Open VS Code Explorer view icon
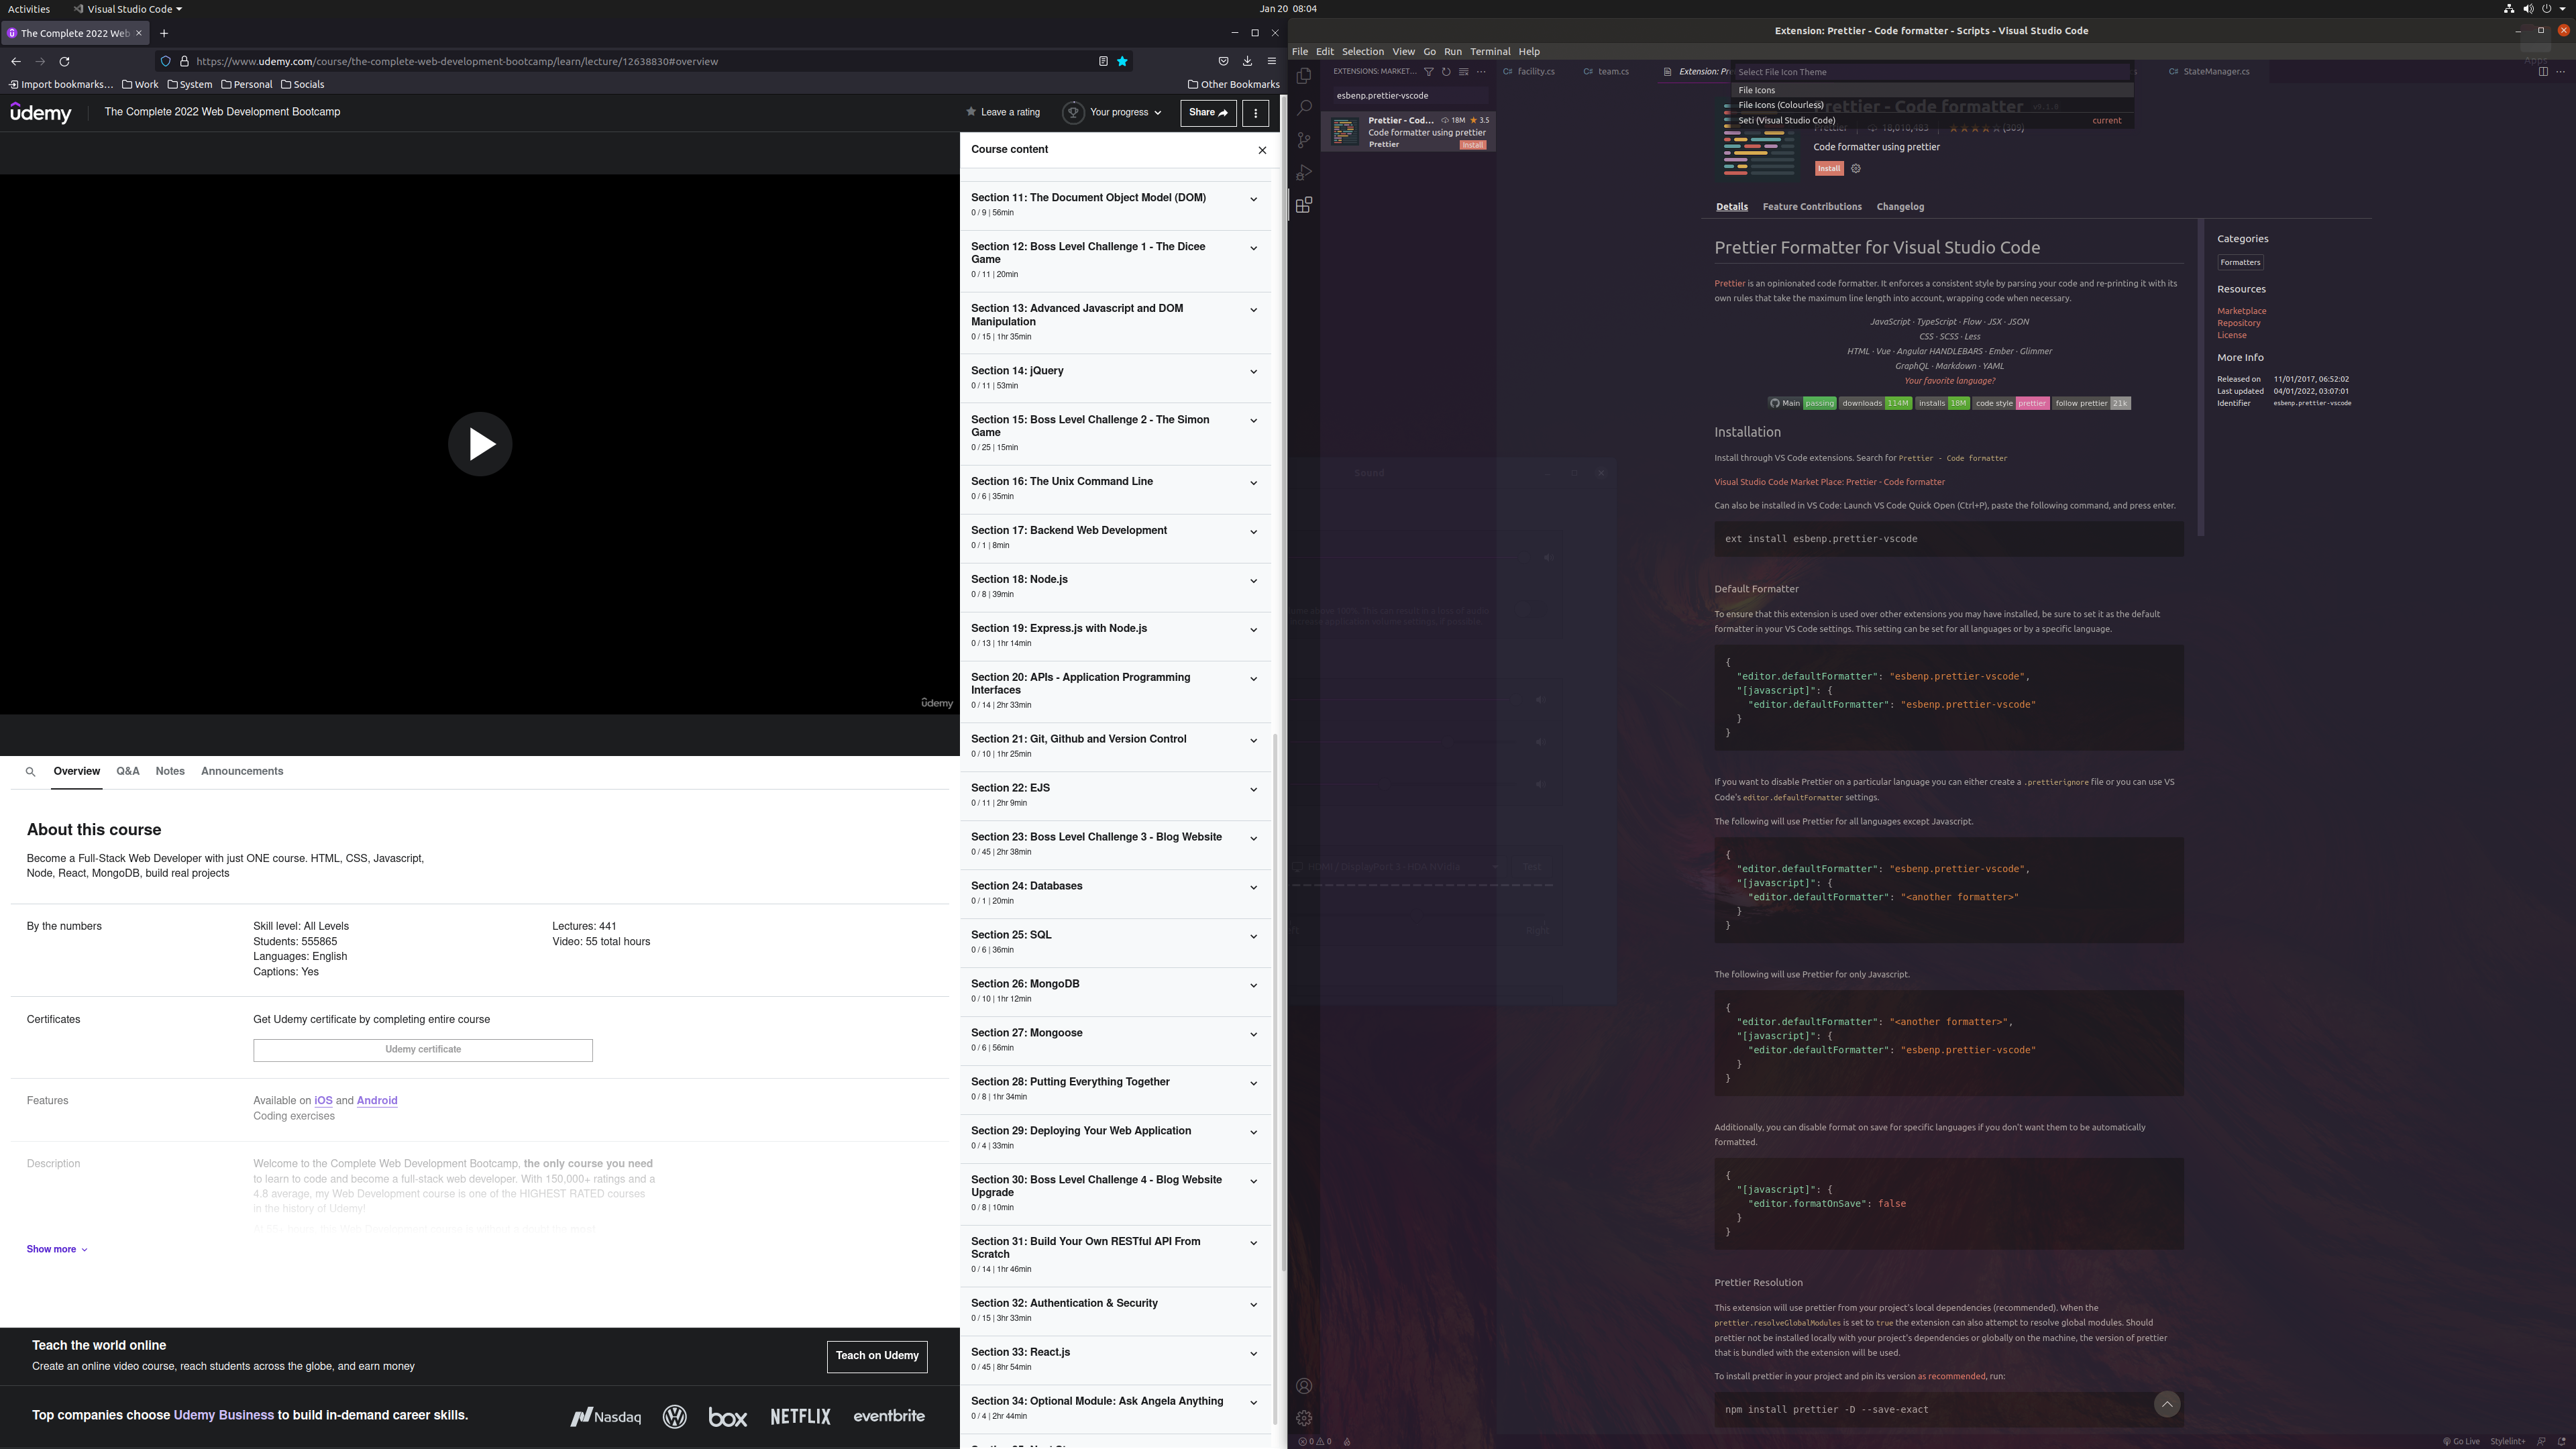Screen dimensions: 2576x1449 click(x=1303, y=76)
